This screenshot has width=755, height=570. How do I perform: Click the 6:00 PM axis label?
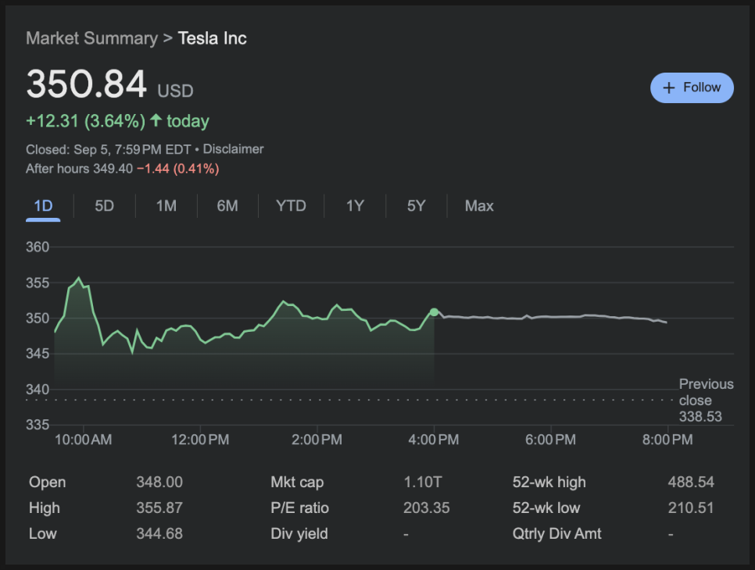pos(550,440)
